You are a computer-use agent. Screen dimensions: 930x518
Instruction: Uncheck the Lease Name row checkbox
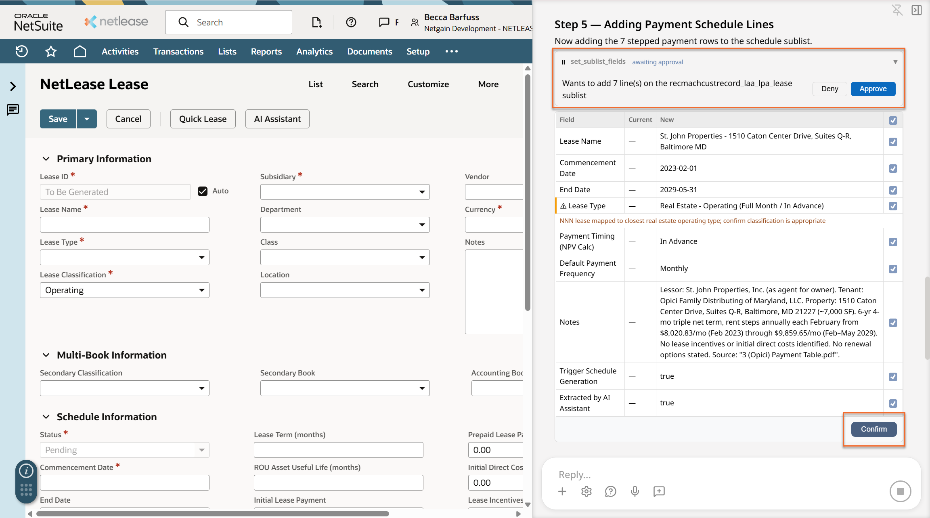(893, 142)
